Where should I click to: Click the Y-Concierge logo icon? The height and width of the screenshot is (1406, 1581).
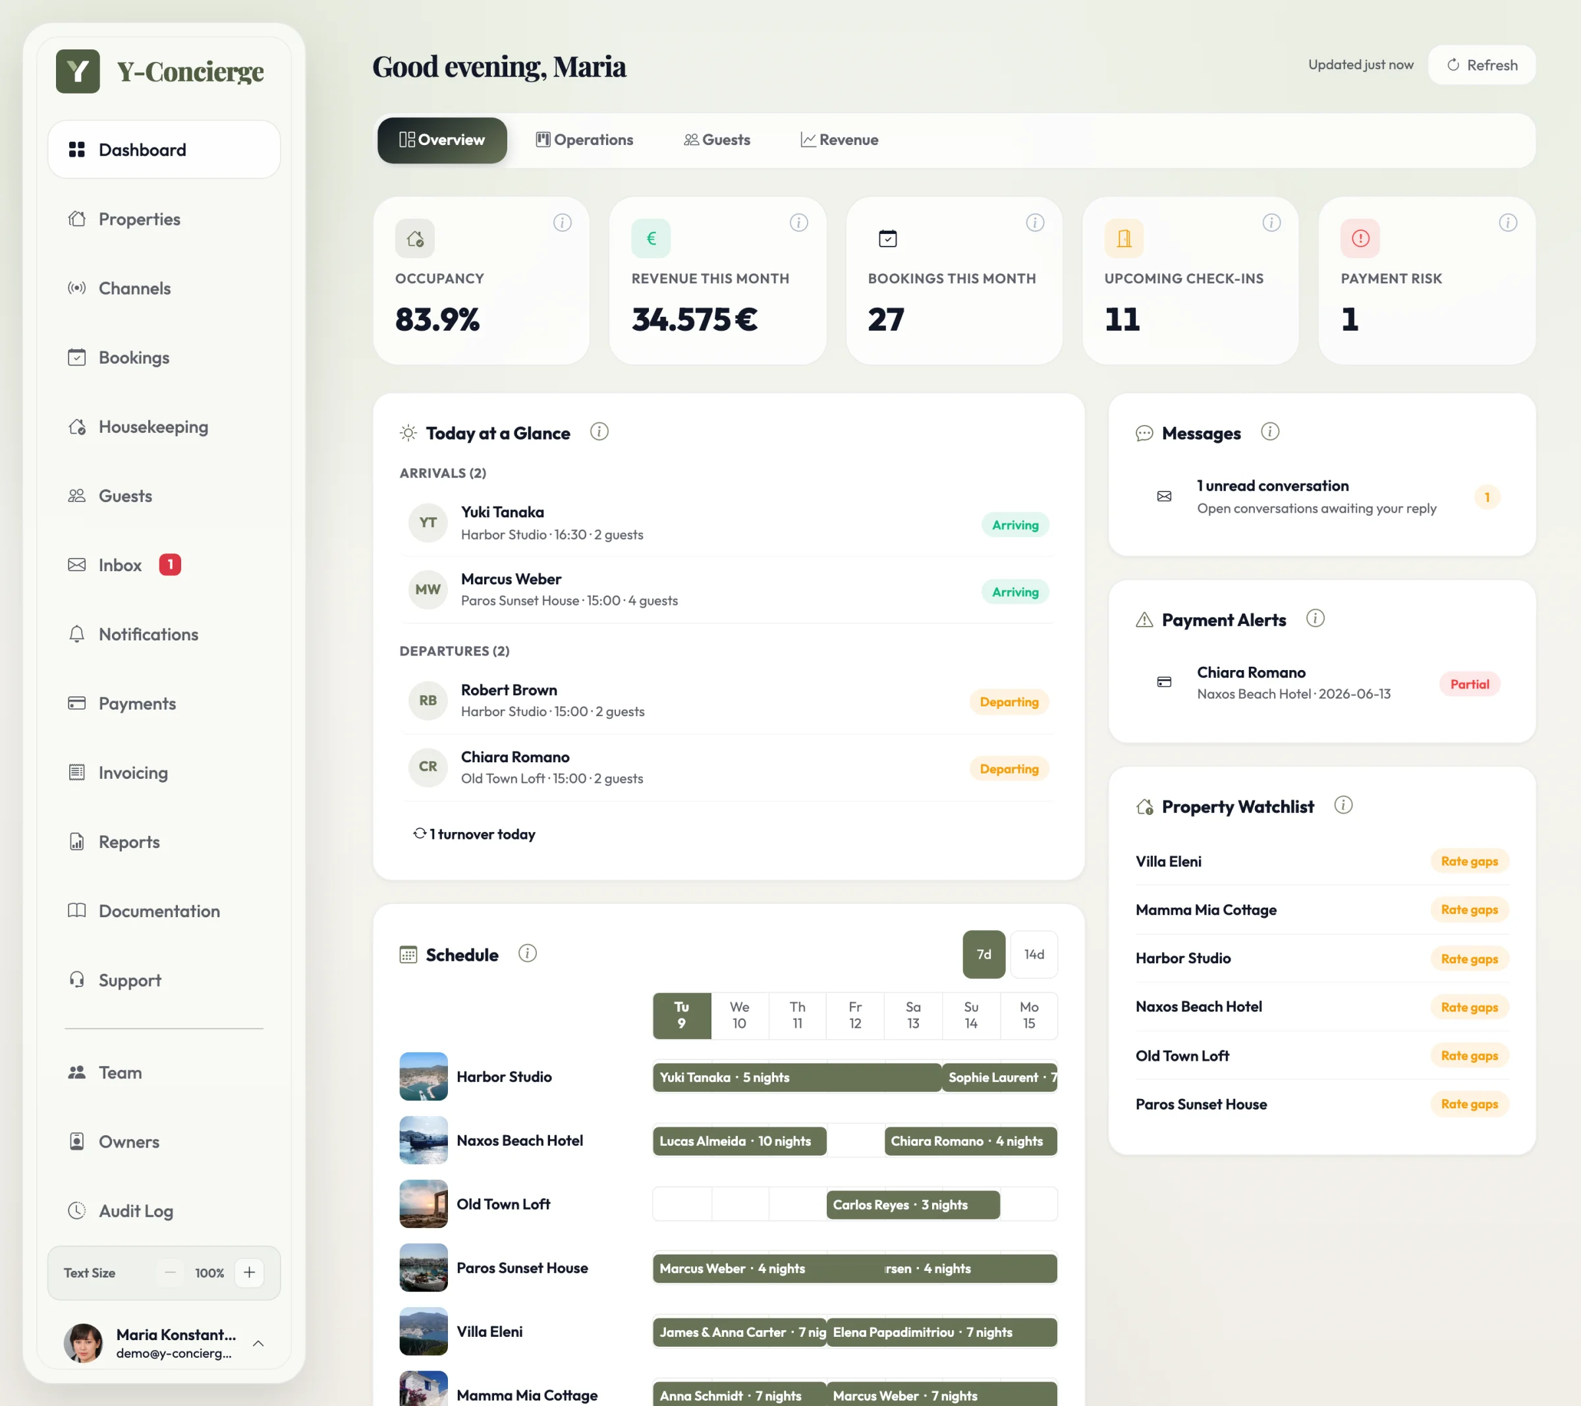(77, 71)
